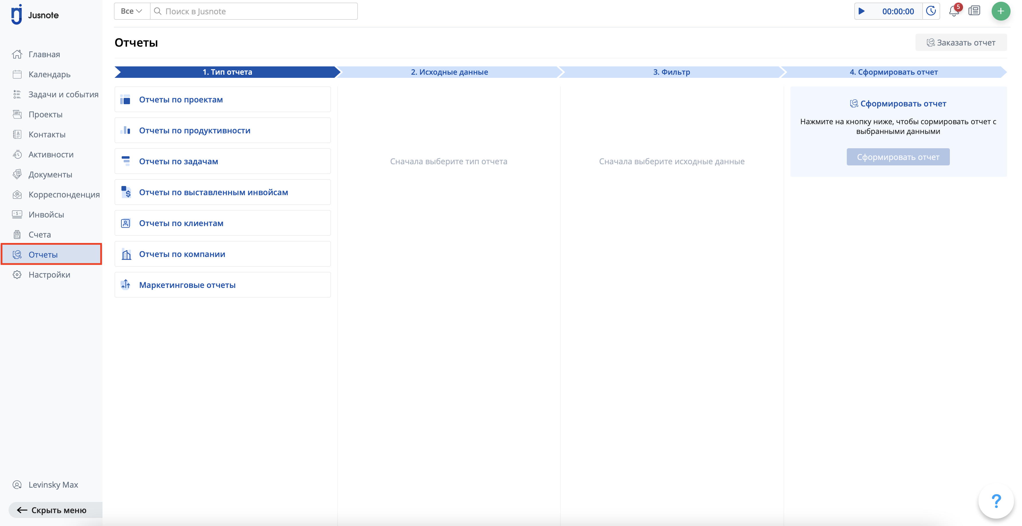Expand the Все search scope dropdown
Image resolution: width=1022 pixels, height=526 pixels.
point(131,11)
